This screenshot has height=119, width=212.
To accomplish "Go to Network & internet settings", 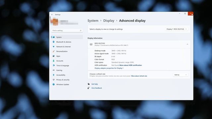I will click(x=67, y=47).
